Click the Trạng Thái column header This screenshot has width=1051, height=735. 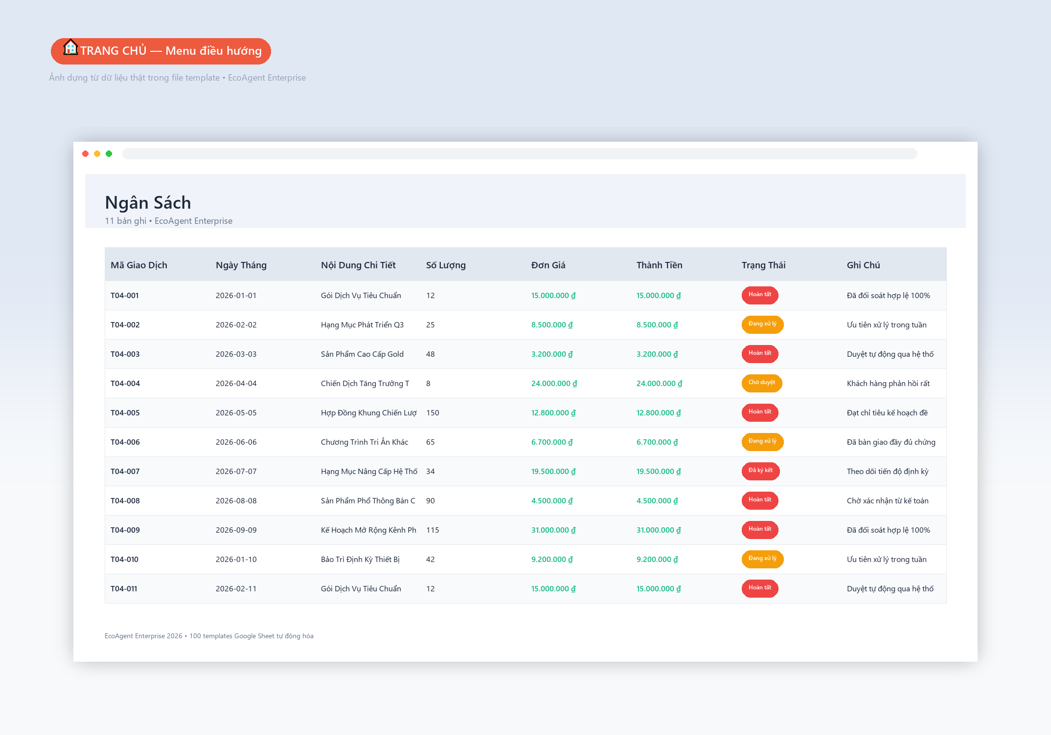click(x=764, y=265)
